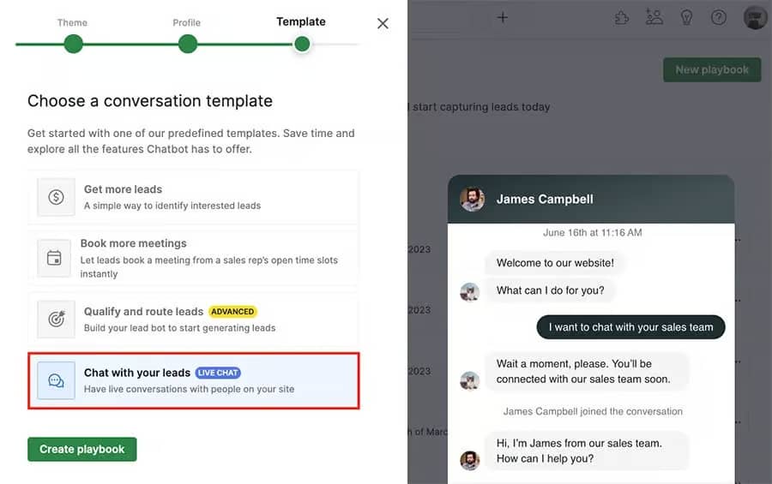Click the New playbook button
772x484 pixels.
[712, 70]
